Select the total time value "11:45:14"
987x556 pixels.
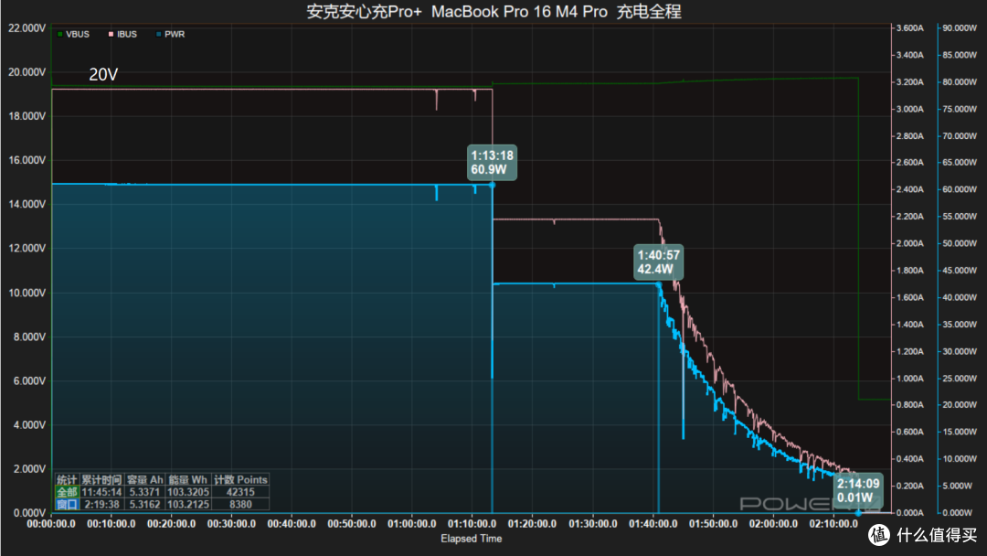(x=101, y=492)
